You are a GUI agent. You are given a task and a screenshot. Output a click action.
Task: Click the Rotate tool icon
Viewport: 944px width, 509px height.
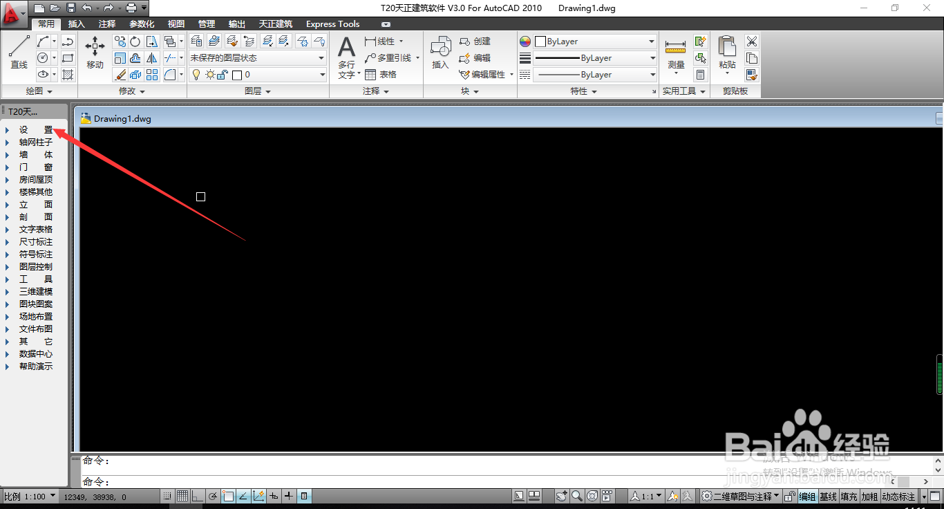coord(135,41)
